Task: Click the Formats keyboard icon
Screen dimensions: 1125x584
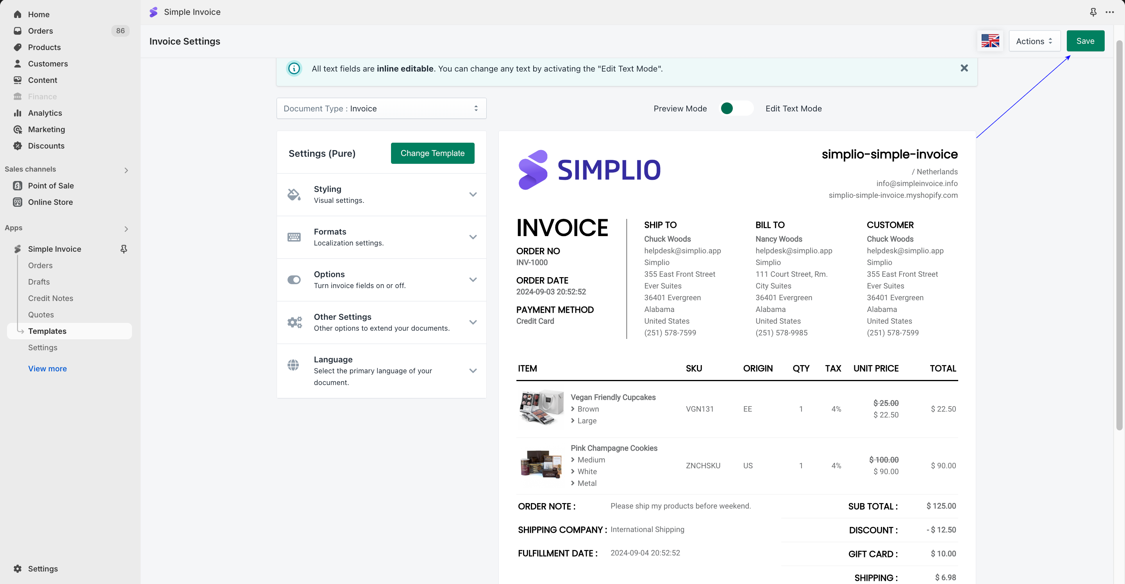Action: 294,237
